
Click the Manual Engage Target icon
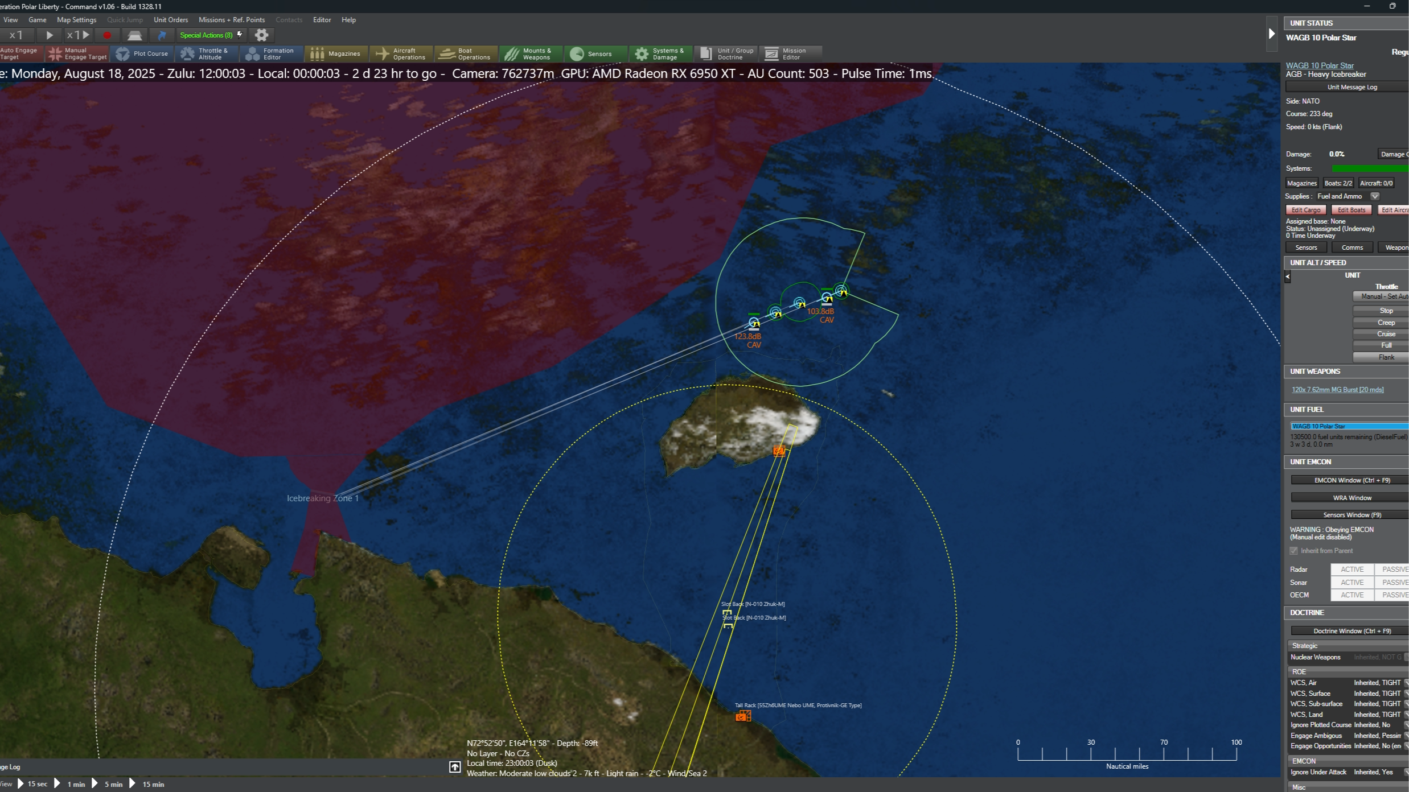(55, 53)
